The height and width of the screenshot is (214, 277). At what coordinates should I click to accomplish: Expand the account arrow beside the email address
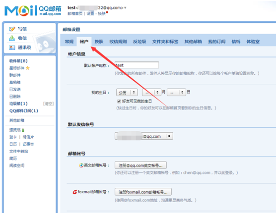click(x=125, y=8)
